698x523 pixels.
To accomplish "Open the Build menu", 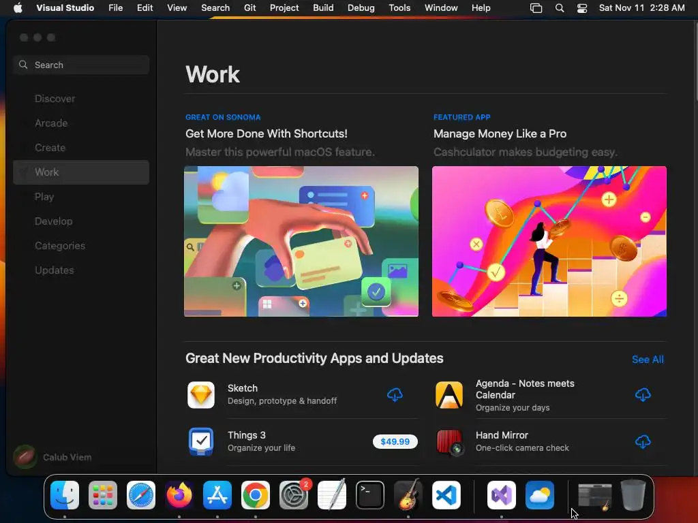I will (323, 7).
